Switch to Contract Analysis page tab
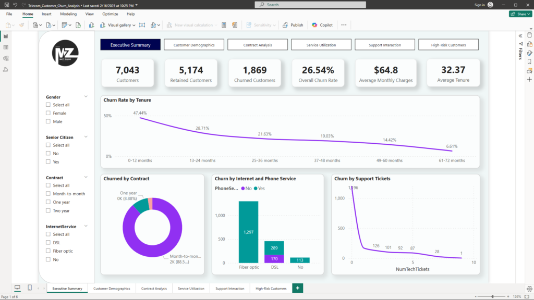The image size is (534, 300). coord(154,288)
